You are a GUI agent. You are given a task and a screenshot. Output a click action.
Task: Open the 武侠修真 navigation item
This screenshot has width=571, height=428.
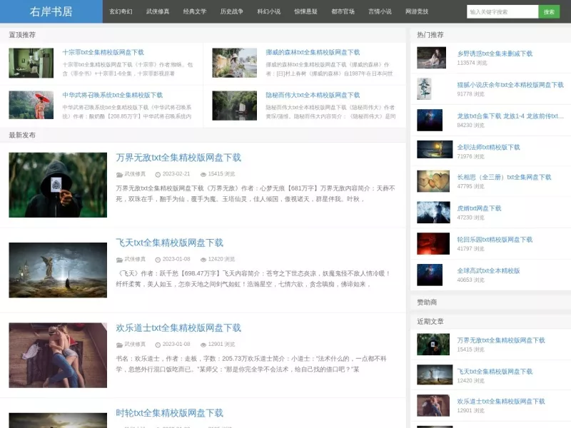click(x=158, y=11)
